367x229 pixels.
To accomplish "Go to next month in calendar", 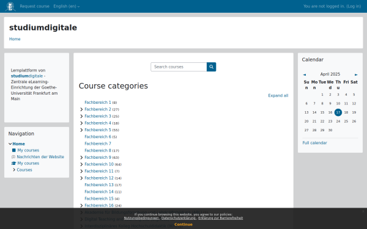I will click(x=356, y=75).
